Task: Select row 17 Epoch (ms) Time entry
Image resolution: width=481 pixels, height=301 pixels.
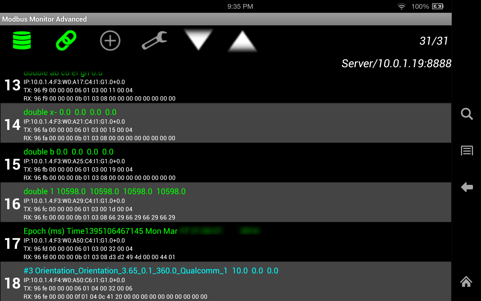Action: click(226, 242)
